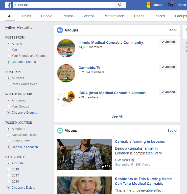The height and width of the screenshot is (194, 187).
Task: Select Any group radio button
Action: click(9, 100)
